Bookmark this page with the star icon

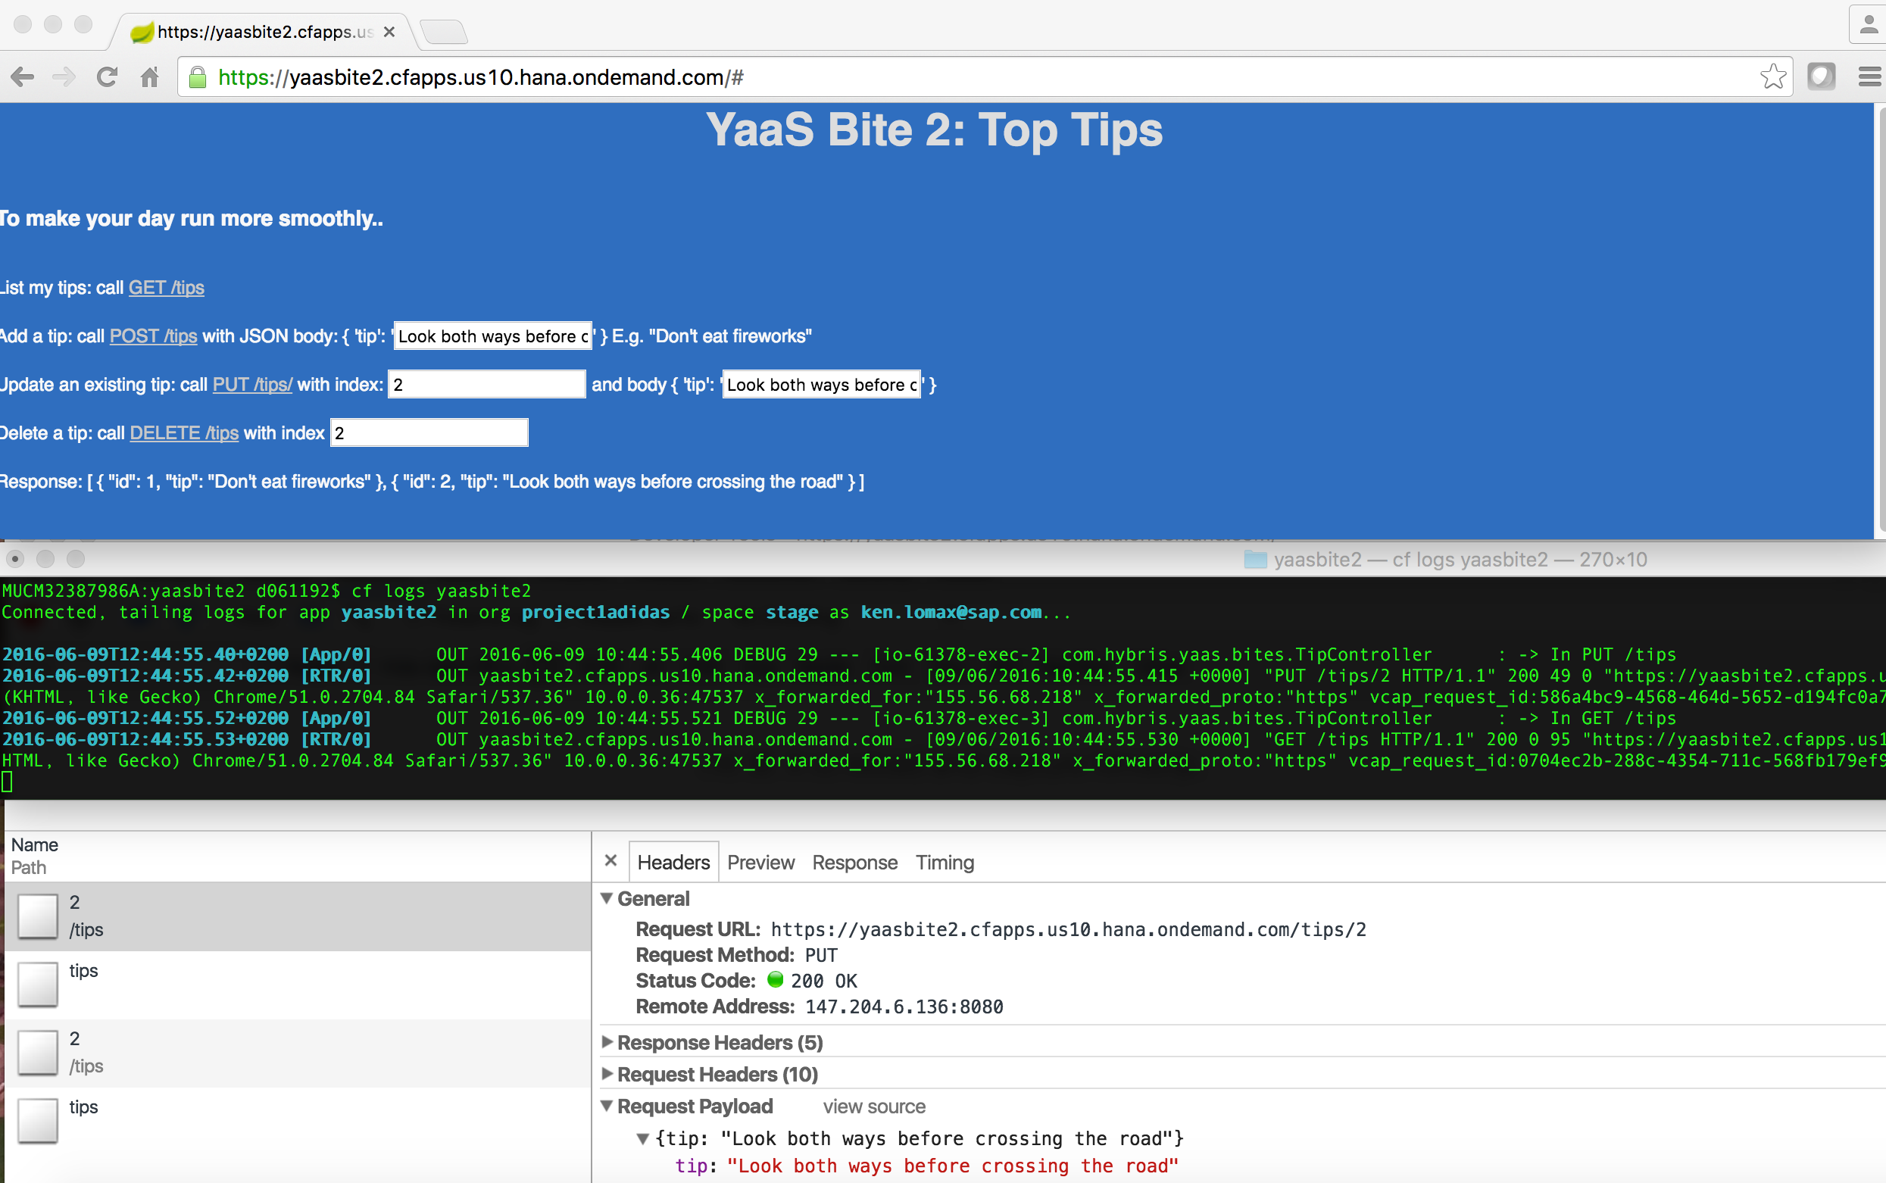click(1772, 76)
